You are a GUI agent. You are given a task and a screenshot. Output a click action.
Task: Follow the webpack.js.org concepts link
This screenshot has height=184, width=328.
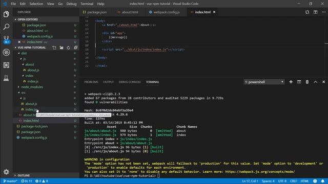pyautogui.click(x=260, y=172)
